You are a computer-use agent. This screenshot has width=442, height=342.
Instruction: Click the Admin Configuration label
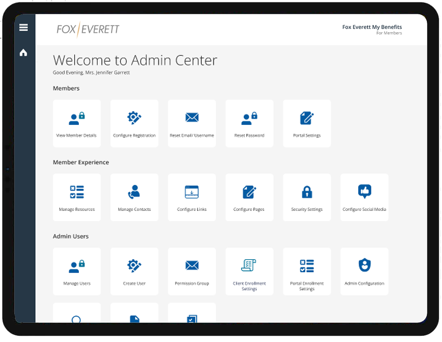click(x=364, y=283)
